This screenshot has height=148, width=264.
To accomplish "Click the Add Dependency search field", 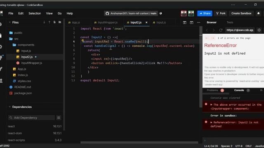I will [31, 118].
